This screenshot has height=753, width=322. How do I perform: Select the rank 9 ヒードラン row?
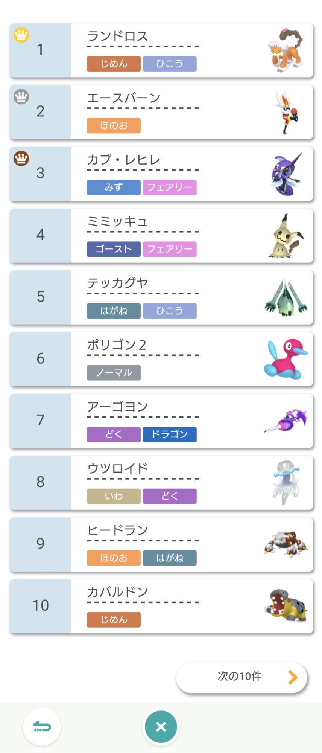pyautogui.click(x=161, y=544)
